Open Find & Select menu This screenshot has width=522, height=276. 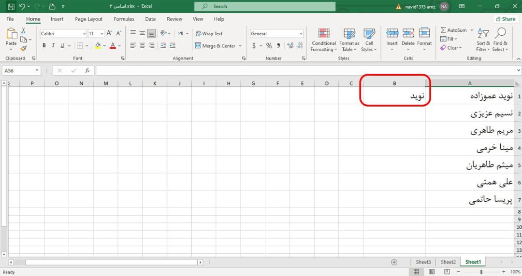[500, 40]
